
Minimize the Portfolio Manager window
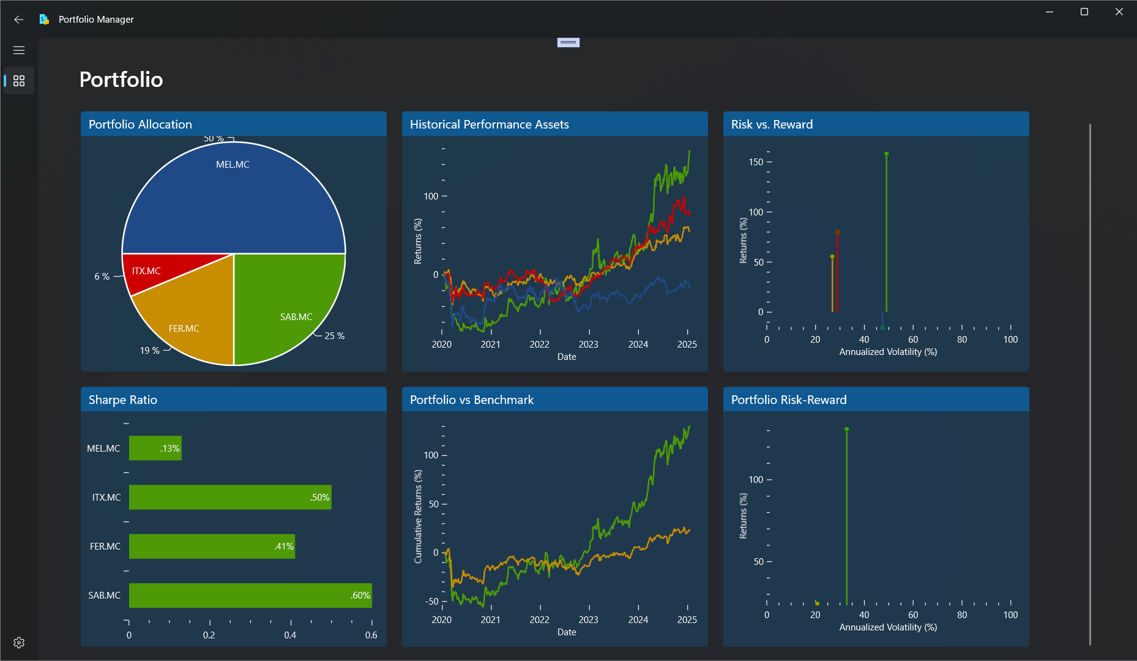[x=1049, y=12]
